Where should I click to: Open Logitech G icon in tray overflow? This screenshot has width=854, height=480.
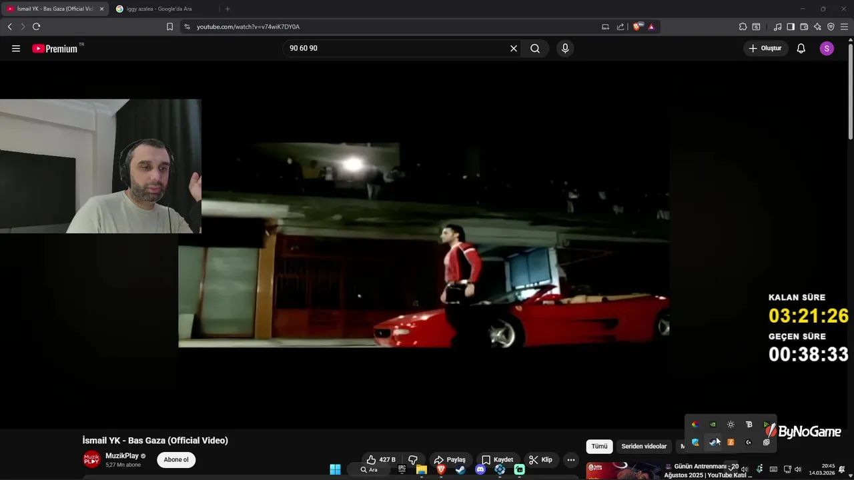point(749,442)
